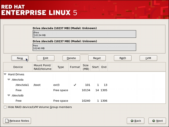This screenshot has width=169, height=127.
Task: Click the format checkmark for /dev/sda1
Action: [x=75, y=85]
